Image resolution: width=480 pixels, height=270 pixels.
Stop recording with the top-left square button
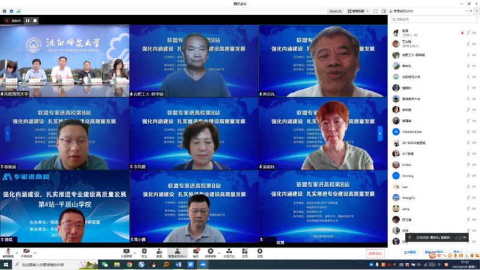pyautogui.click(x=35, y=20)
